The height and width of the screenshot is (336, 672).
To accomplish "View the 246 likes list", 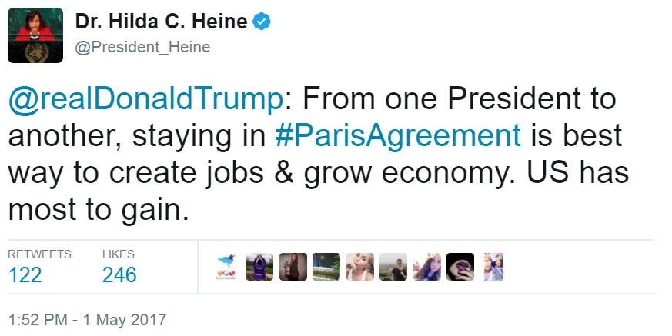I will pos(119,274).
